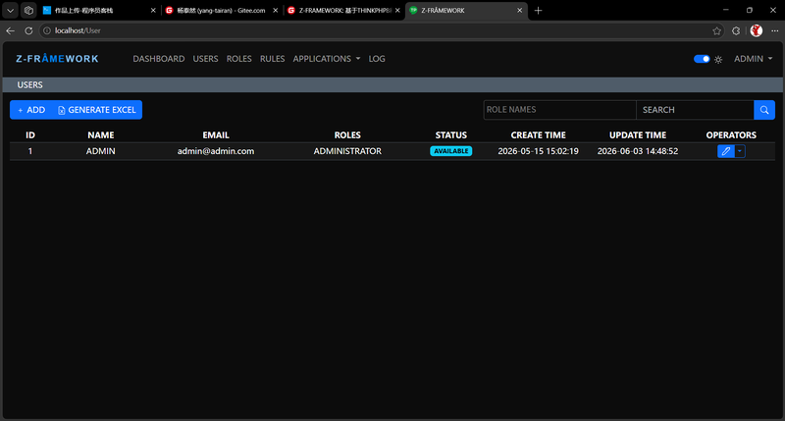Click the Z-FRAMEWORK logo

coord(57,59)
